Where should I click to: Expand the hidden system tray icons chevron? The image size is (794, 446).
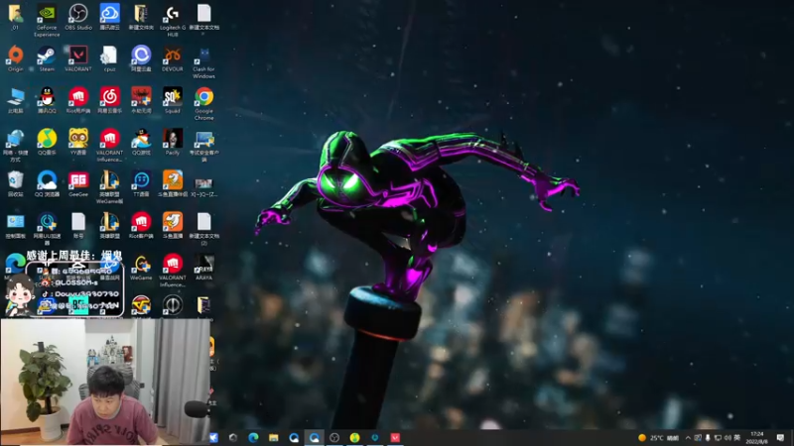(x=688, y=438)
